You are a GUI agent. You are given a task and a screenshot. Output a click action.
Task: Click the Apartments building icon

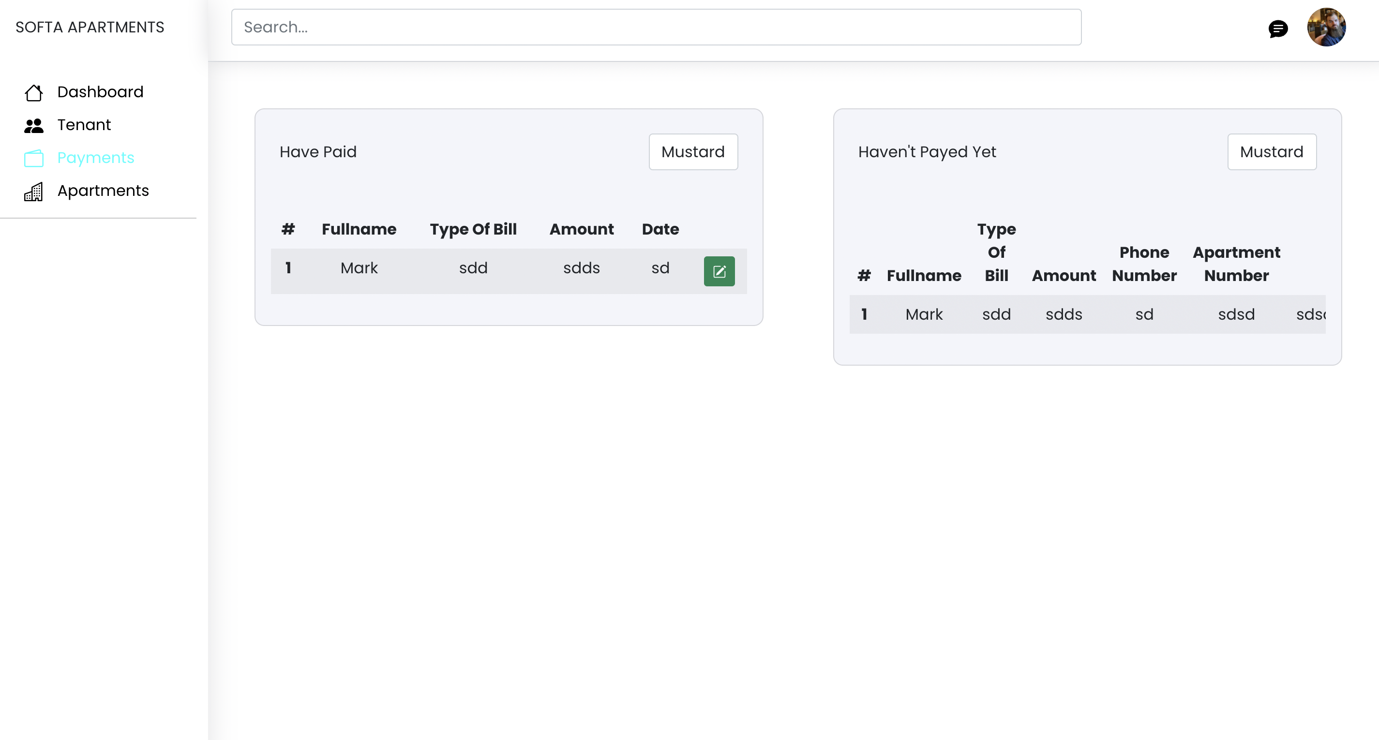coord(34,192)
